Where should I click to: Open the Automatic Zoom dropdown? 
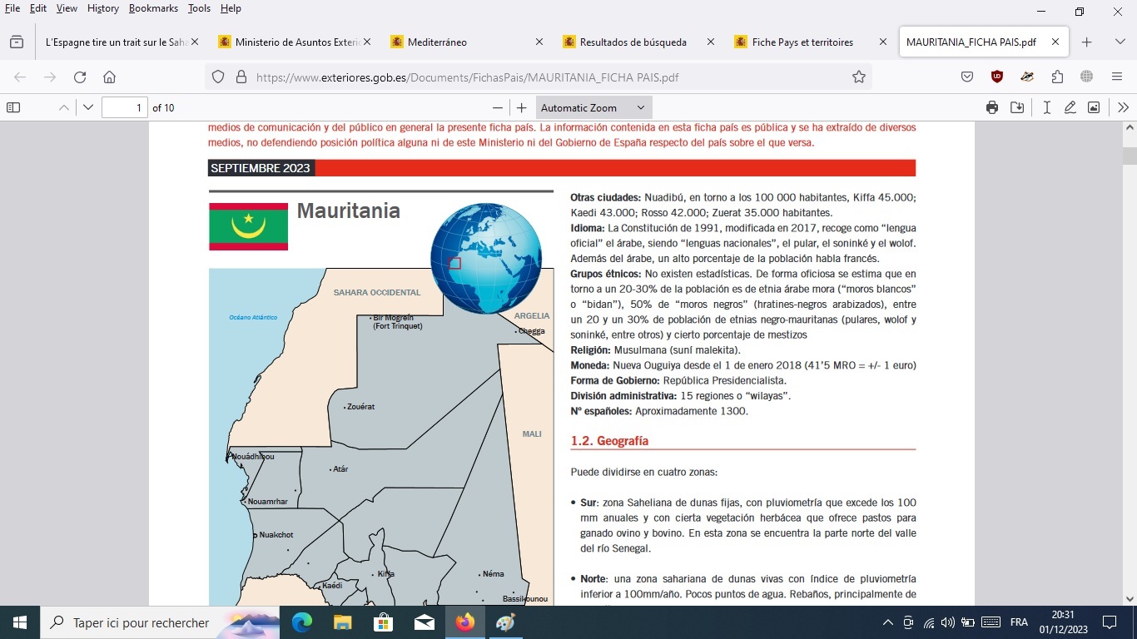point(593,107)
